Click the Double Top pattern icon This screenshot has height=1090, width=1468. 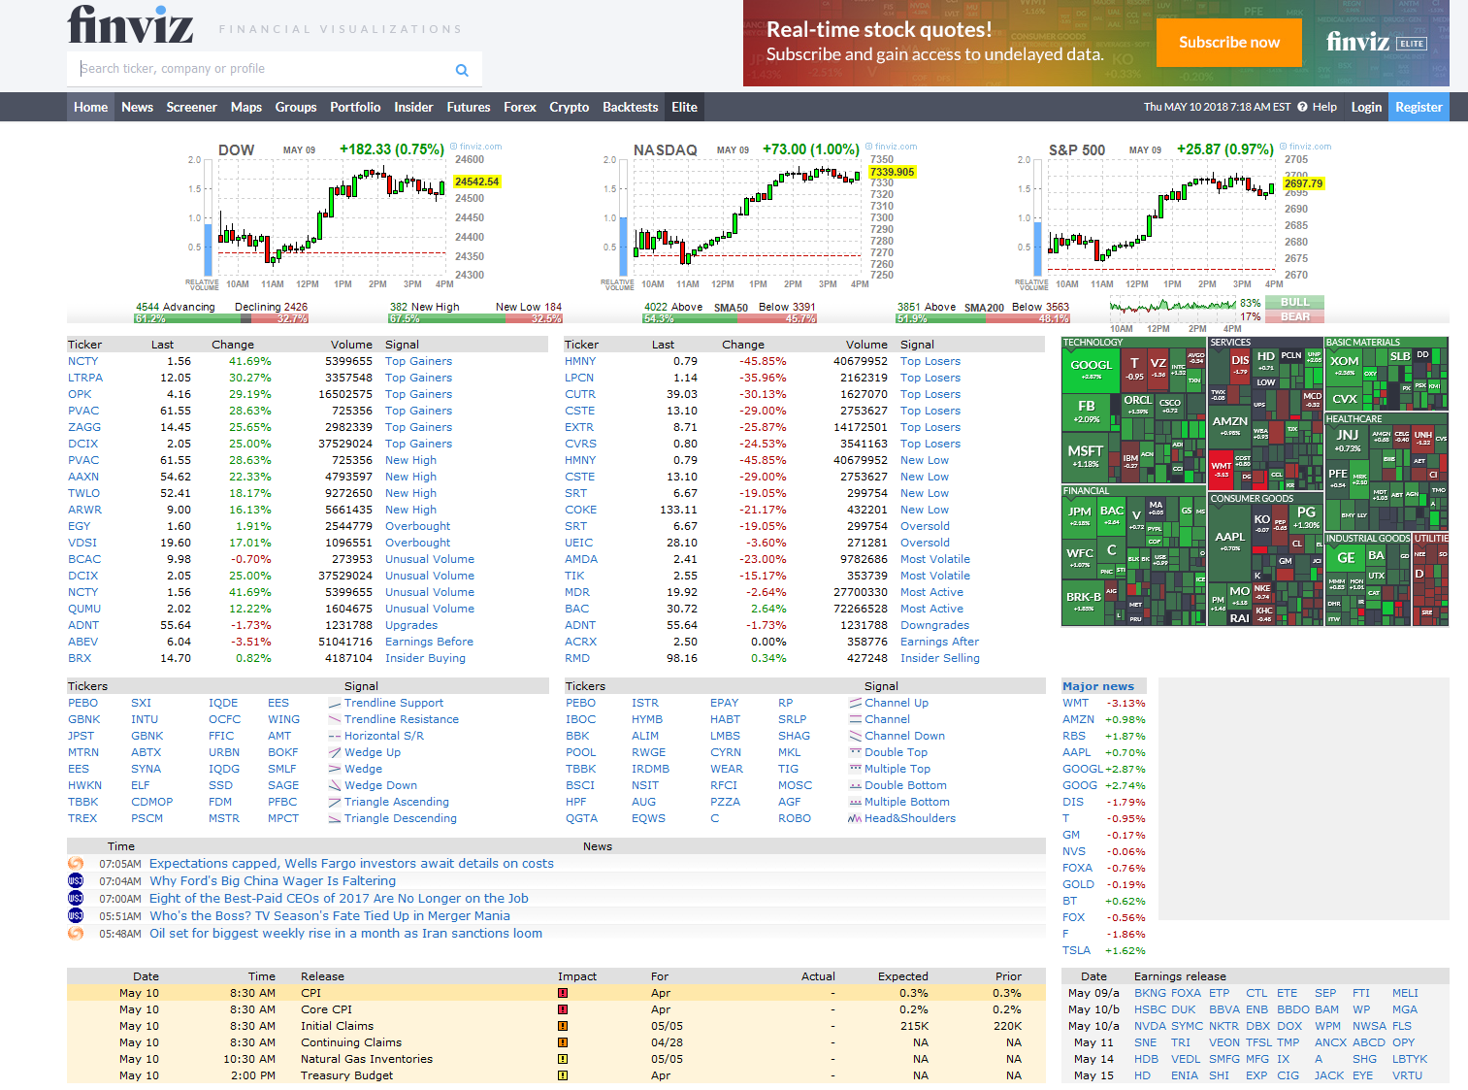[x=856, y=753]
